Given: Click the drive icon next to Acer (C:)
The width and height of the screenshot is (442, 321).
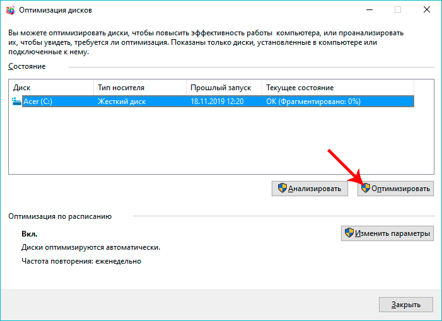Looking at the screenshot, I should coord(16,102).
